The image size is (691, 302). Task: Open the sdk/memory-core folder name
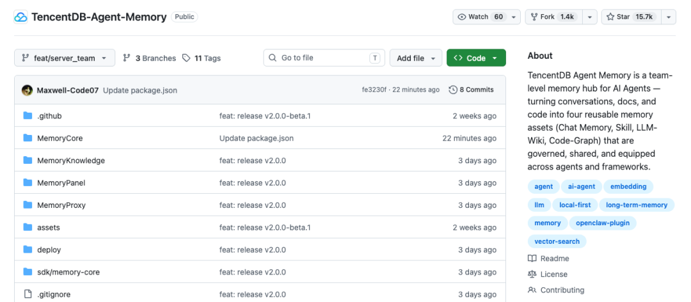[68, 272]
